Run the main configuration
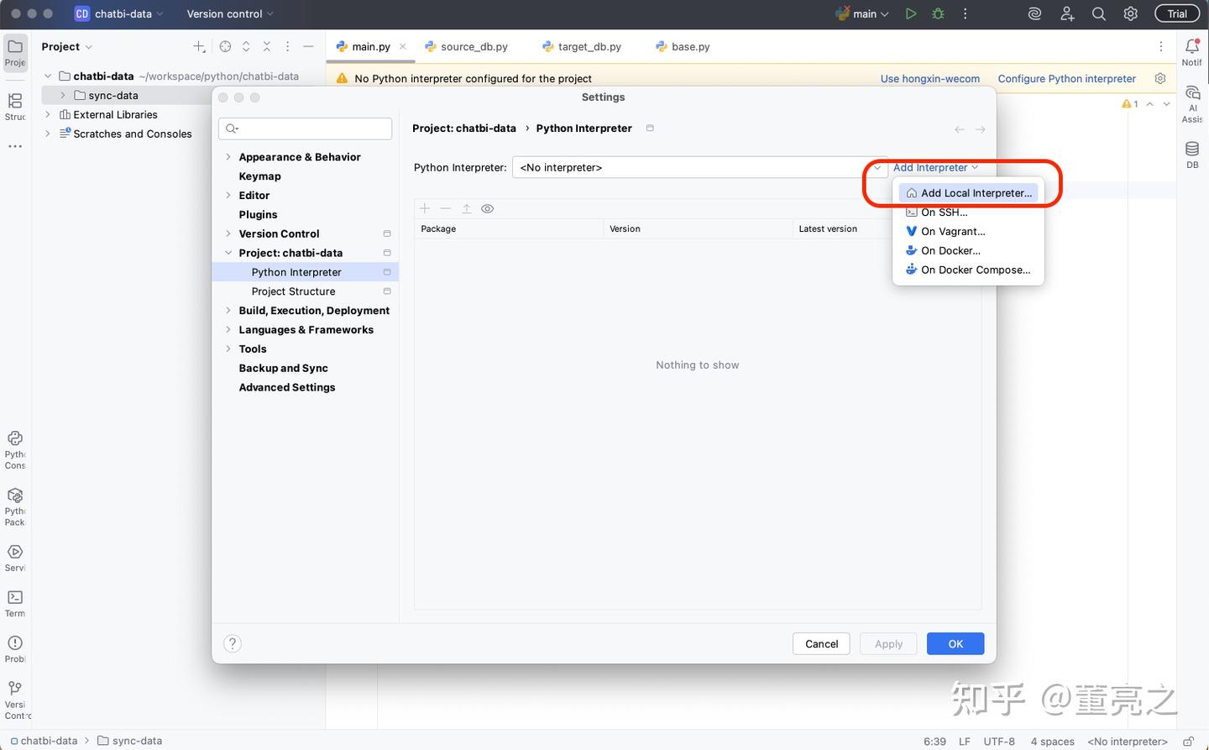 point(911,13)
